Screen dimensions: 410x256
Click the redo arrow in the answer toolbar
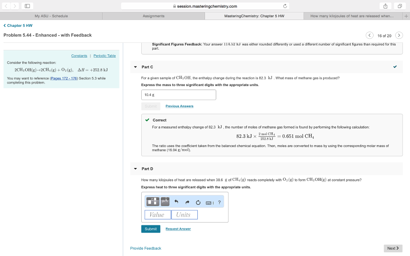pyautogui.click(x=187, y=202)
